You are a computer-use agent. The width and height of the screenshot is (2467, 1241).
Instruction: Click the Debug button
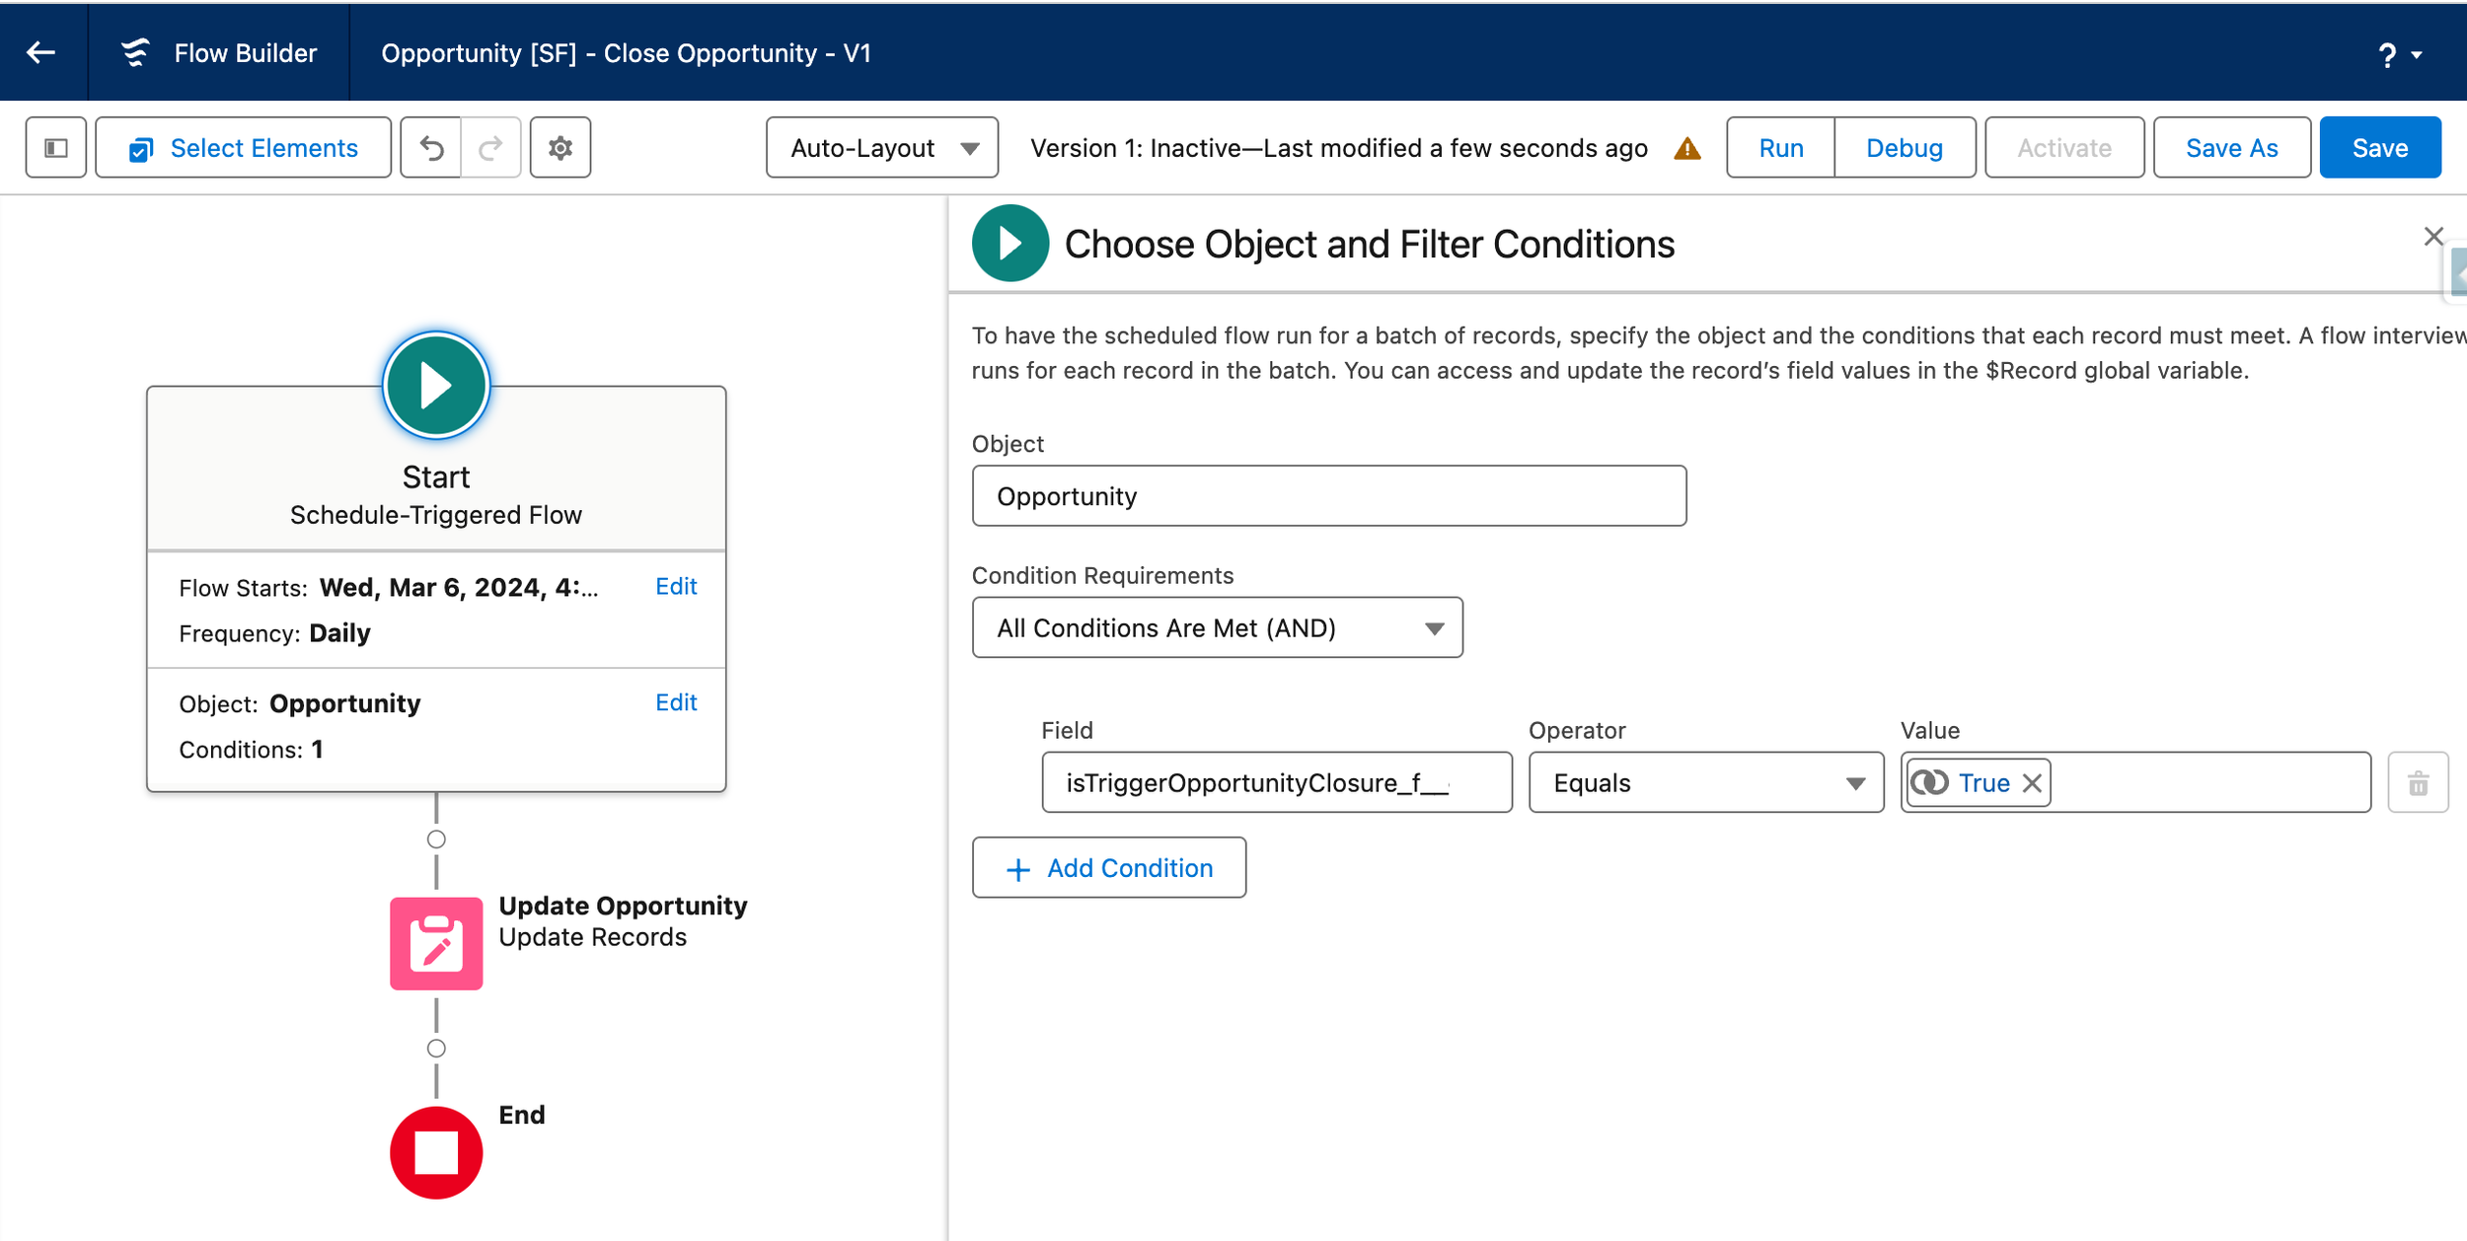(x=1904, y=148)
